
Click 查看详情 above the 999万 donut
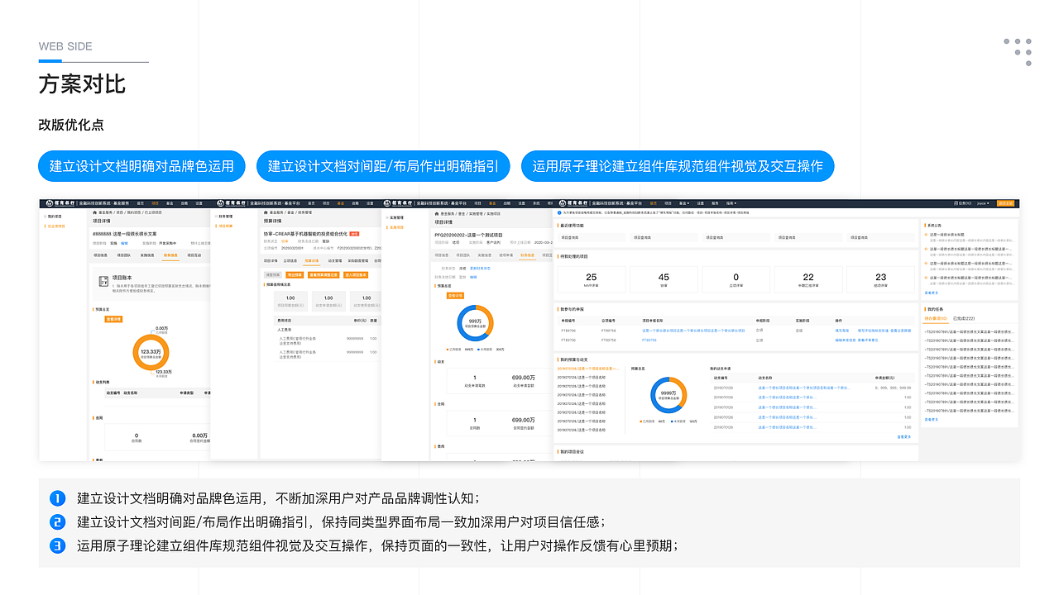(455, 295)
